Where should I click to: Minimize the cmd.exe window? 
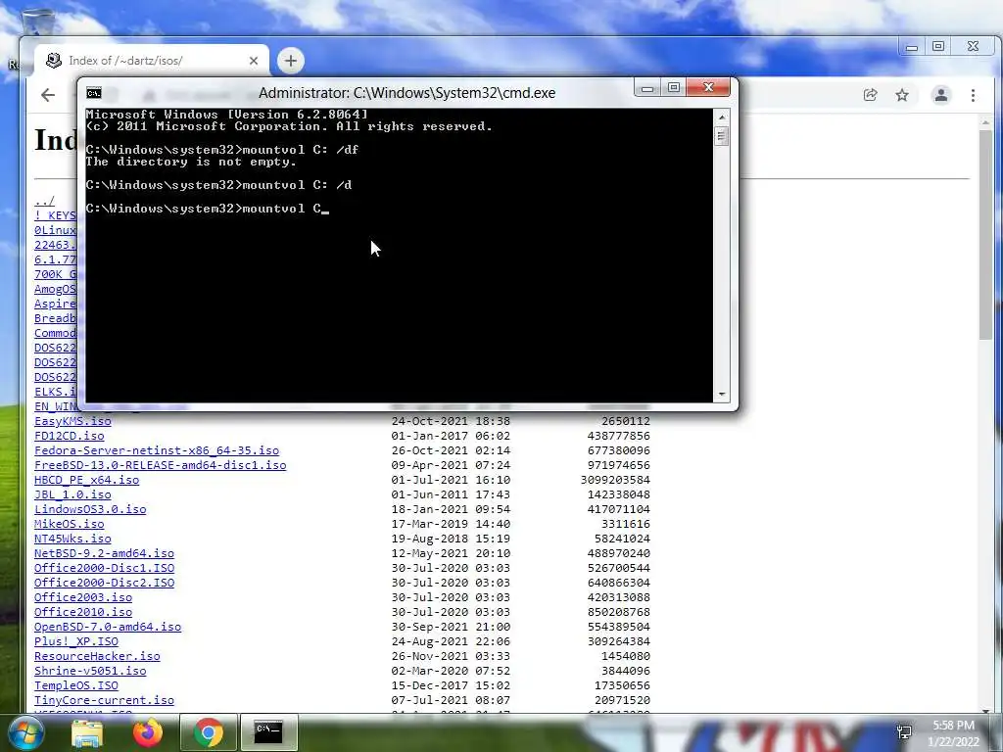[647, 87]
